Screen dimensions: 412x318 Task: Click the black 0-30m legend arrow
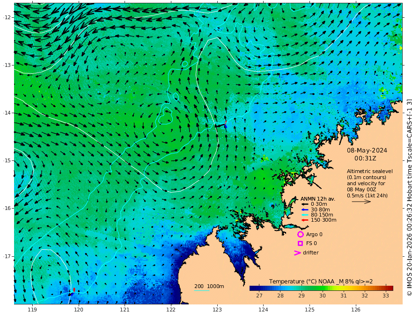[305, 204]
